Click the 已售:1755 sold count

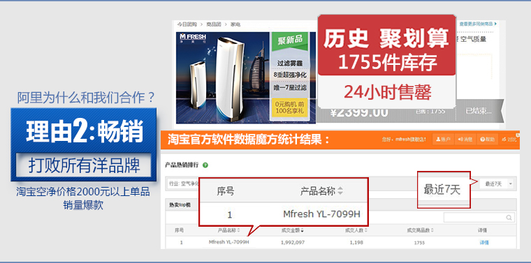point(430,111)
